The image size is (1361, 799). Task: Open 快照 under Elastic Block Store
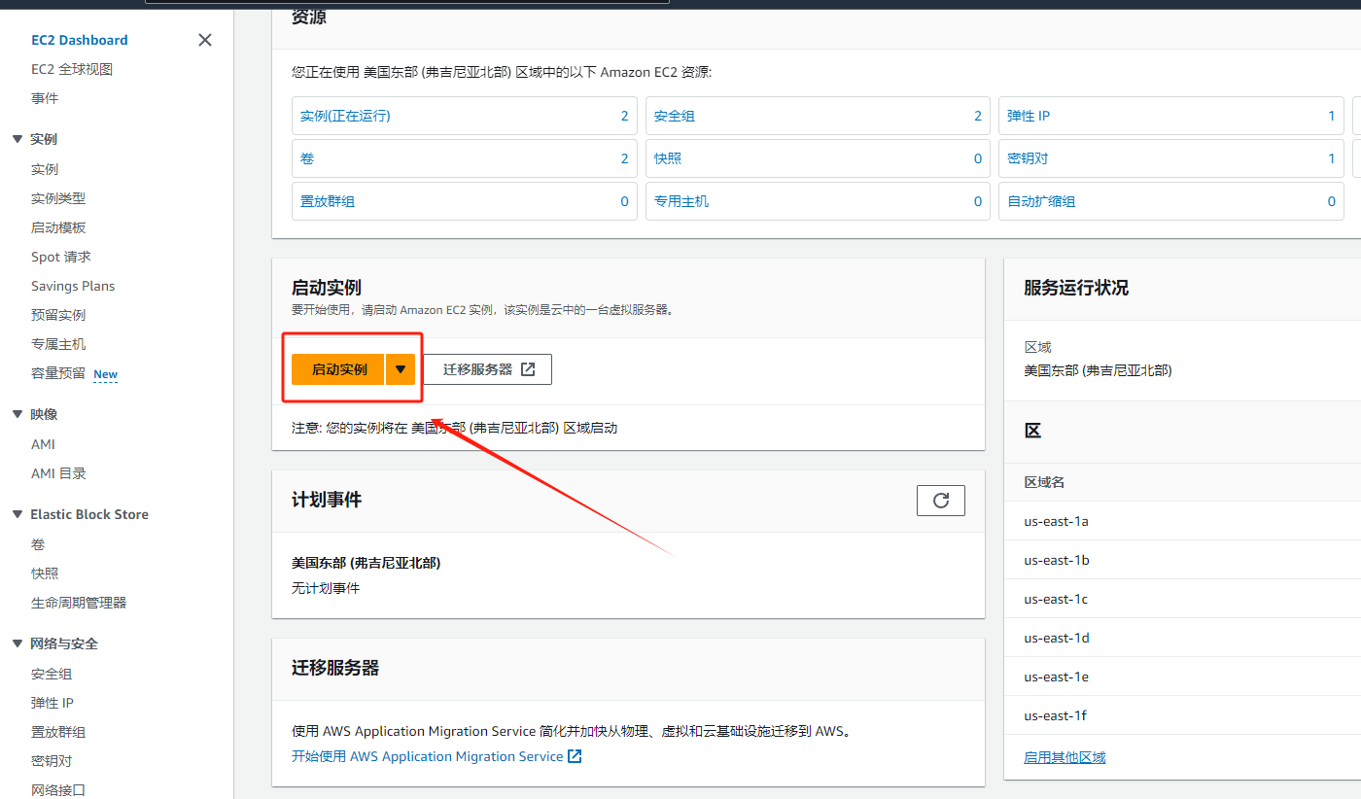click(x=45, y=573)
